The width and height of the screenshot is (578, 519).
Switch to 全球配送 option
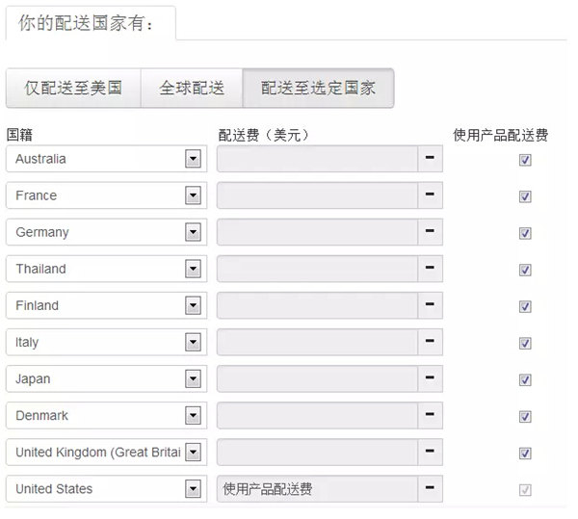point(192,89)
